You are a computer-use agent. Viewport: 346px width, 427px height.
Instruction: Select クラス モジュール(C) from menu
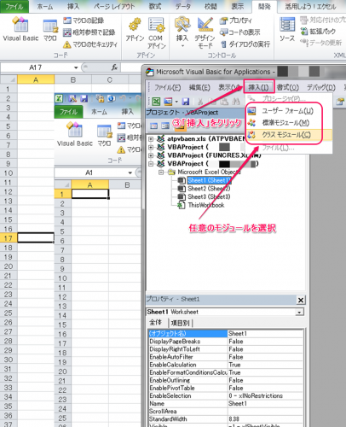286,135
